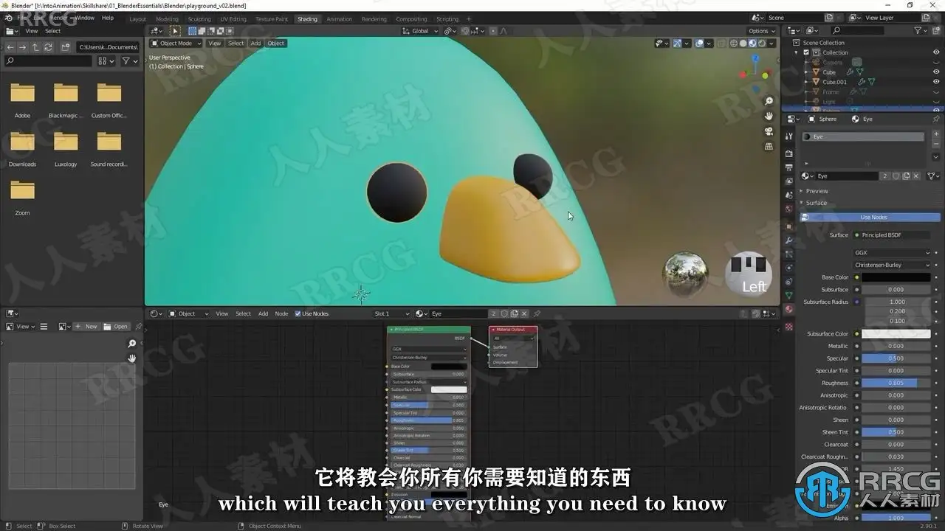The height and width of the screenshot is (531, 945).
Task: Switch to wireframe shading mode
Action: (x=733, y=43)
